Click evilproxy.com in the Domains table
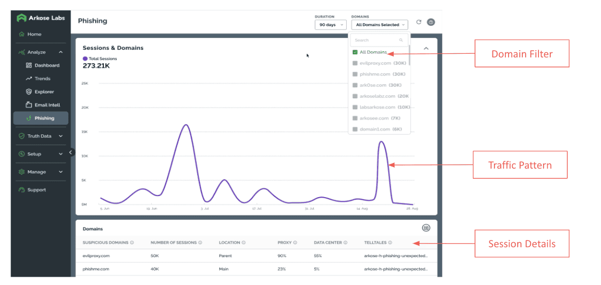The width and height of the screenshot is (601, 285). click(96, 256)
